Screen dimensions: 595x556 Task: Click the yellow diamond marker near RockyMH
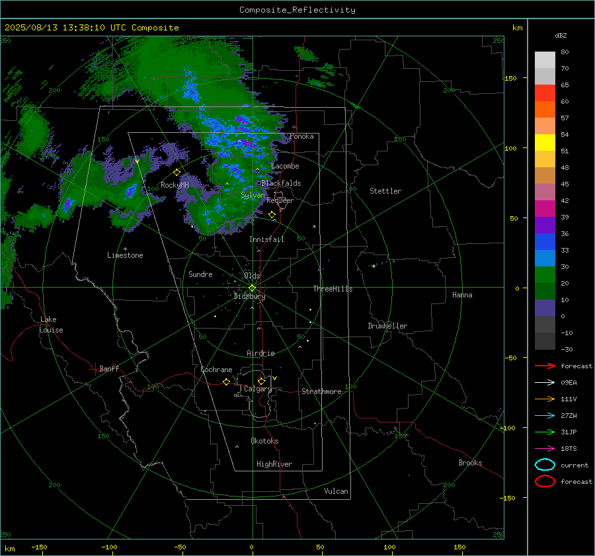pos(177,173)
